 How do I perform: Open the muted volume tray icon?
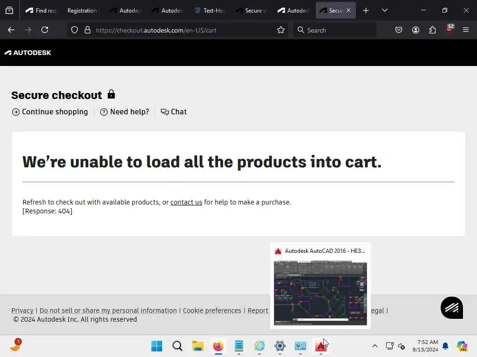point(402,346)
